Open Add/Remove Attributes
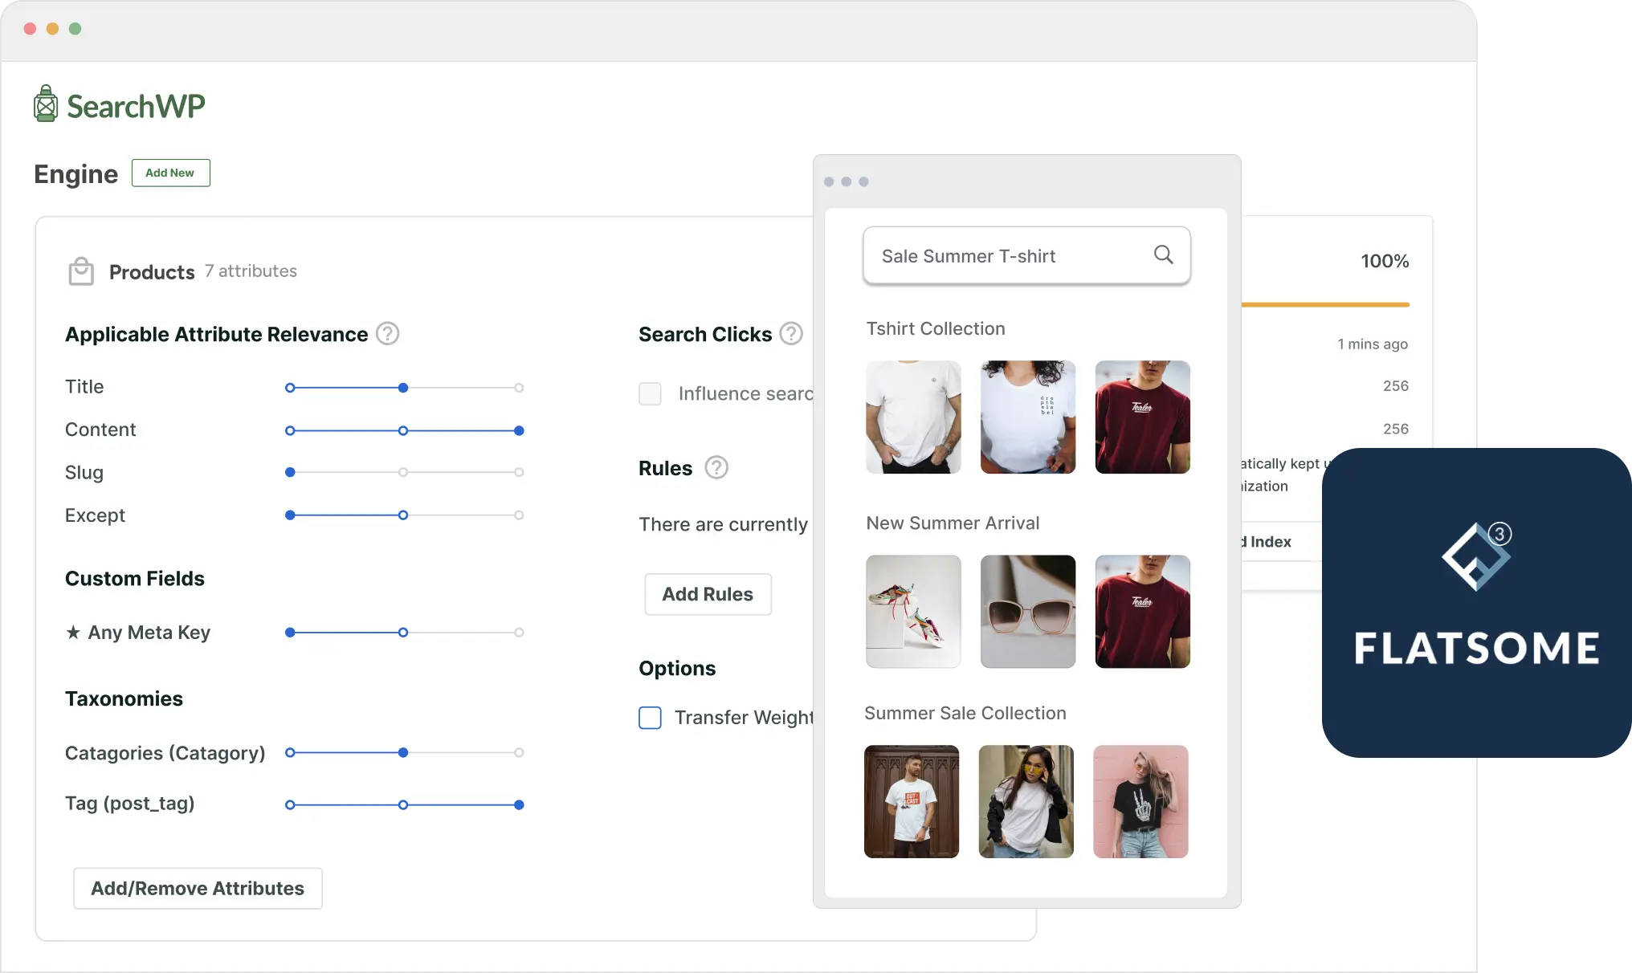Screen dimensions: 1632x973 pos(198,888)
